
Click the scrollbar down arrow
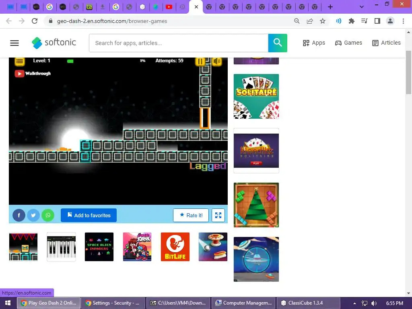408,293
